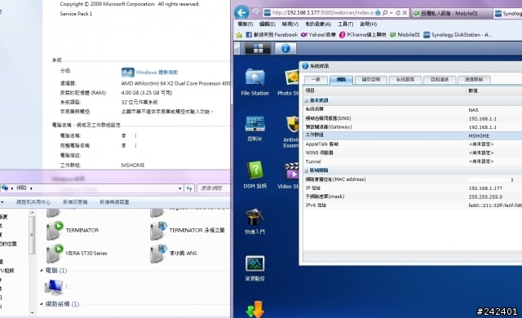Click the favorites star in bookmarks bar

pos(239,34)
